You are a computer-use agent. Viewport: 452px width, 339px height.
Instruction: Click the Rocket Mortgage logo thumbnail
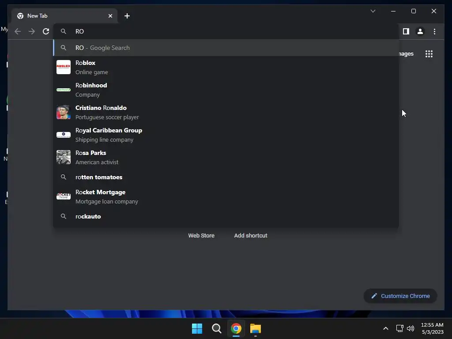pos(64,196)
